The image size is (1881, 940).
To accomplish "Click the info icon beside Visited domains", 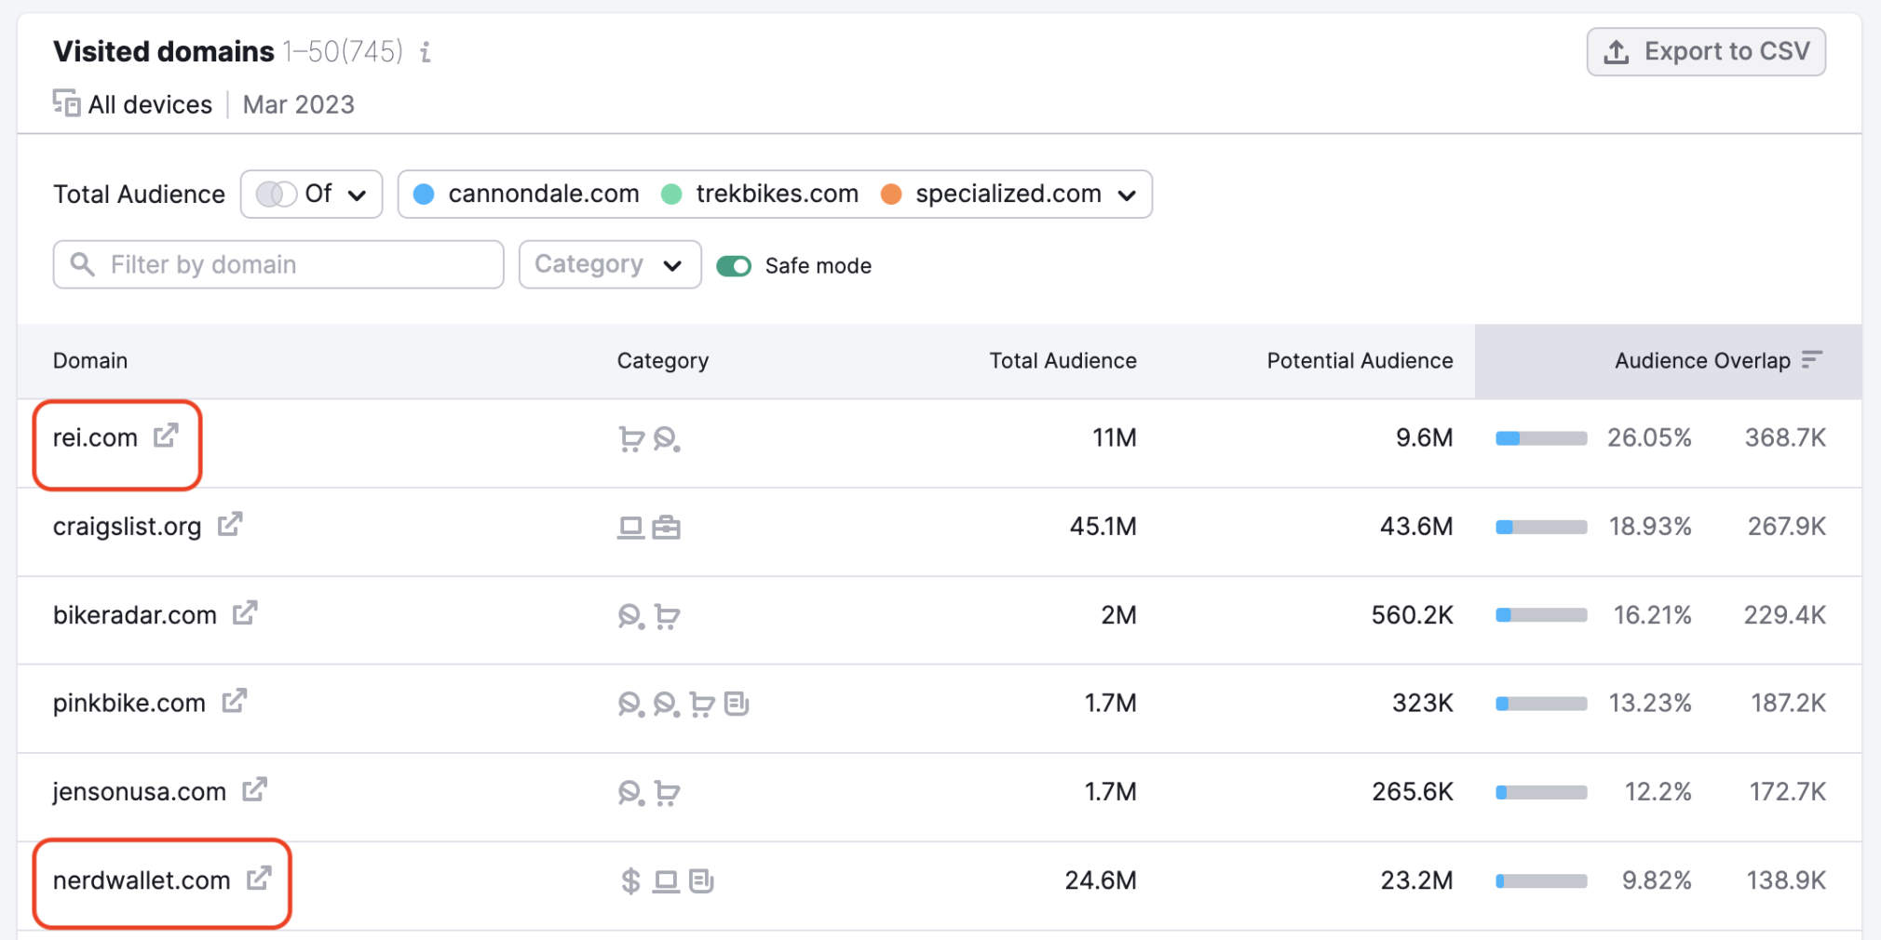I will pyautogui.click(x=426, y=52).
